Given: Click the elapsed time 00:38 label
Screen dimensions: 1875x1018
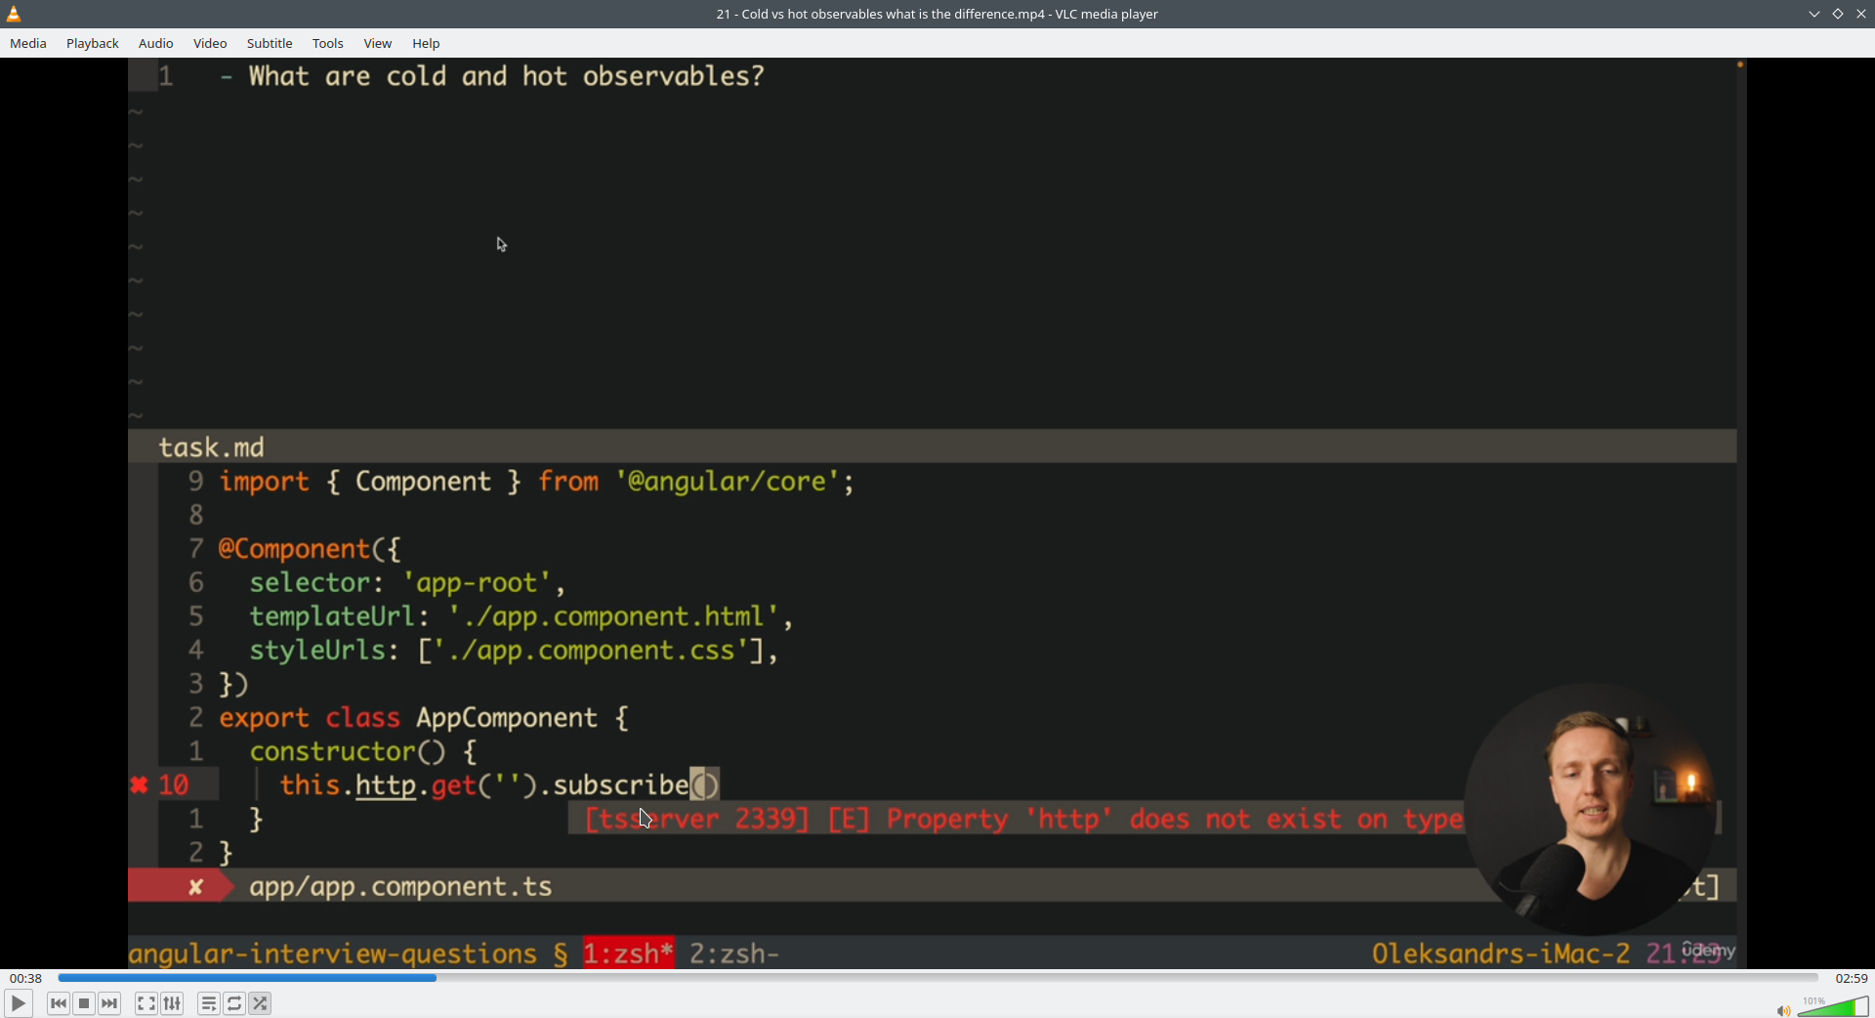Looking at the screenshot, I should (x=26, y=978).
